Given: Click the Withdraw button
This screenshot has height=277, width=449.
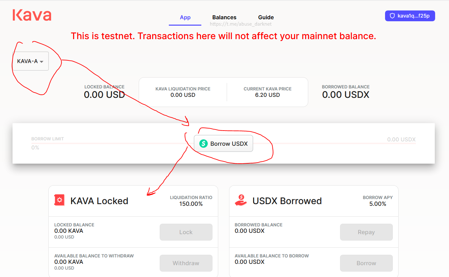Looking at the screenshot, I should pos(186,263).
